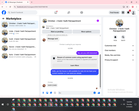Open the Menu grid icon
Viewport: 139px width, 111px height.
(123, 12)
